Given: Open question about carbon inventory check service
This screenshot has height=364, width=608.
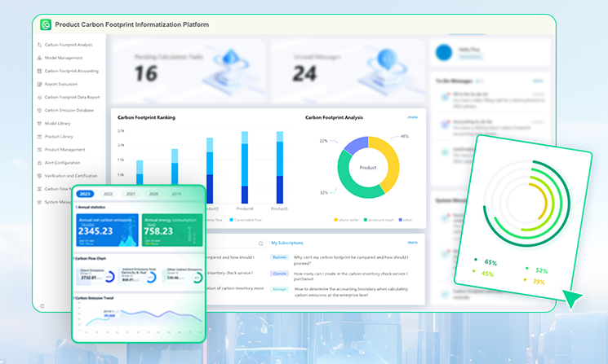Looking at the screenshot, I should pos(351,276).
